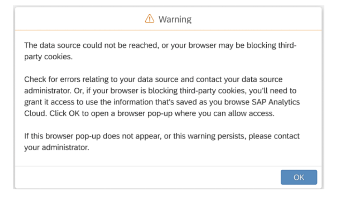Select the Warning dialog title text
This screenshot has width=359, height=198.
[x=175, y=19]
